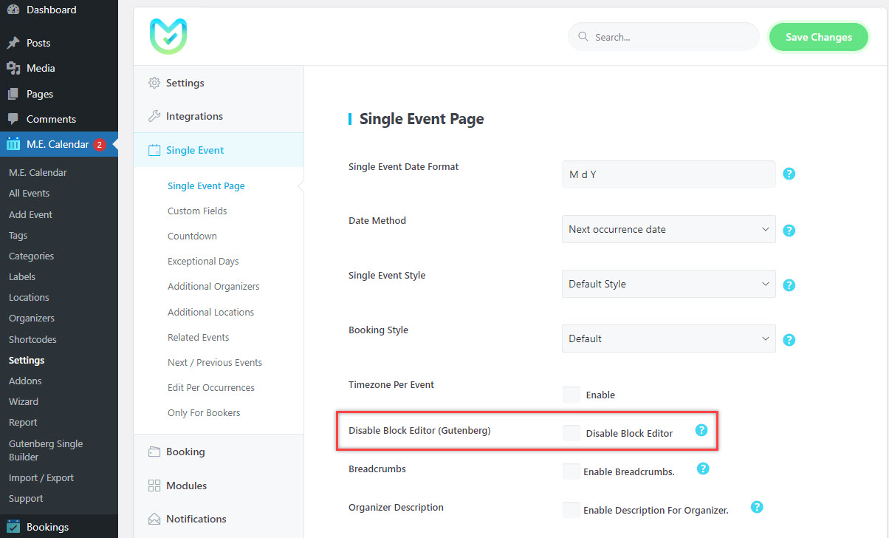Select Only For Bookers item
Image resolution: width=889 pixels, height=538 pixels.
[204, 413]
